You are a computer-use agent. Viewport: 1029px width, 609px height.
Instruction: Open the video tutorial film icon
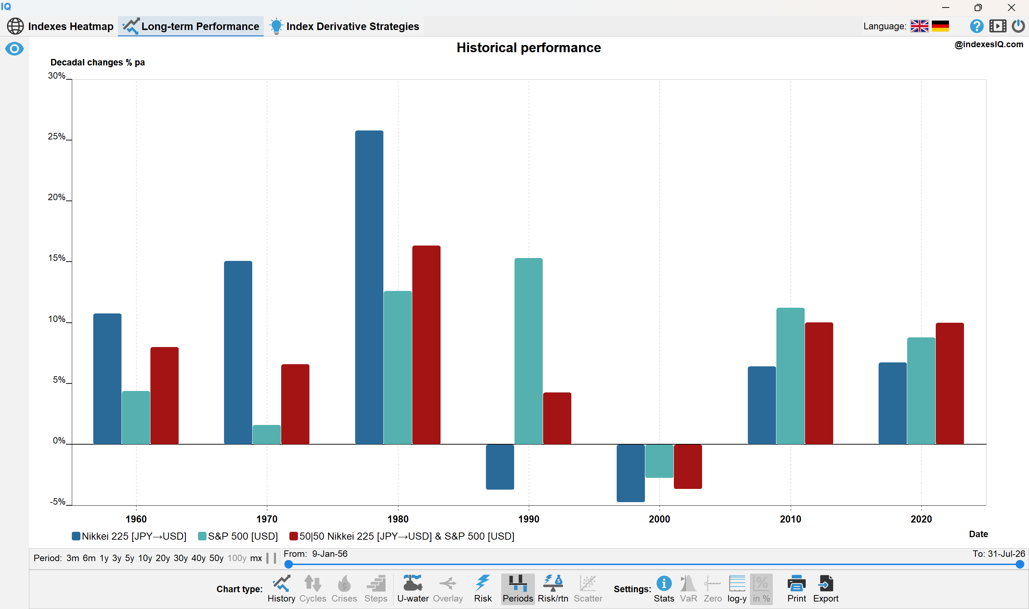point(998,26)
